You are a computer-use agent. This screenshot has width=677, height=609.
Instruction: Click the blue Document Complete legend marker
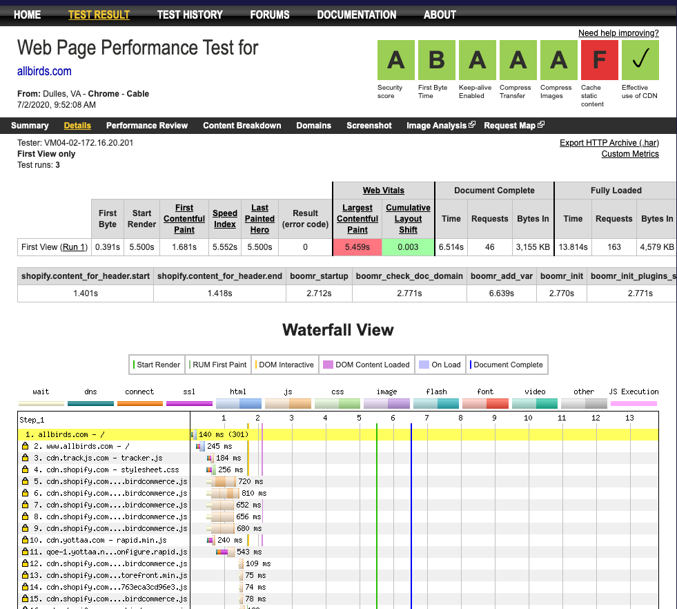[471, 365]
